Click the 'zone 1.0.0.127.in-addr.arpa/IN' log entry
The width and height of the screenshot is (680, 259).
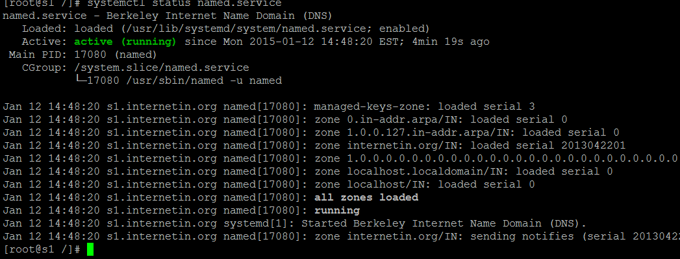[x=413, y=132]
